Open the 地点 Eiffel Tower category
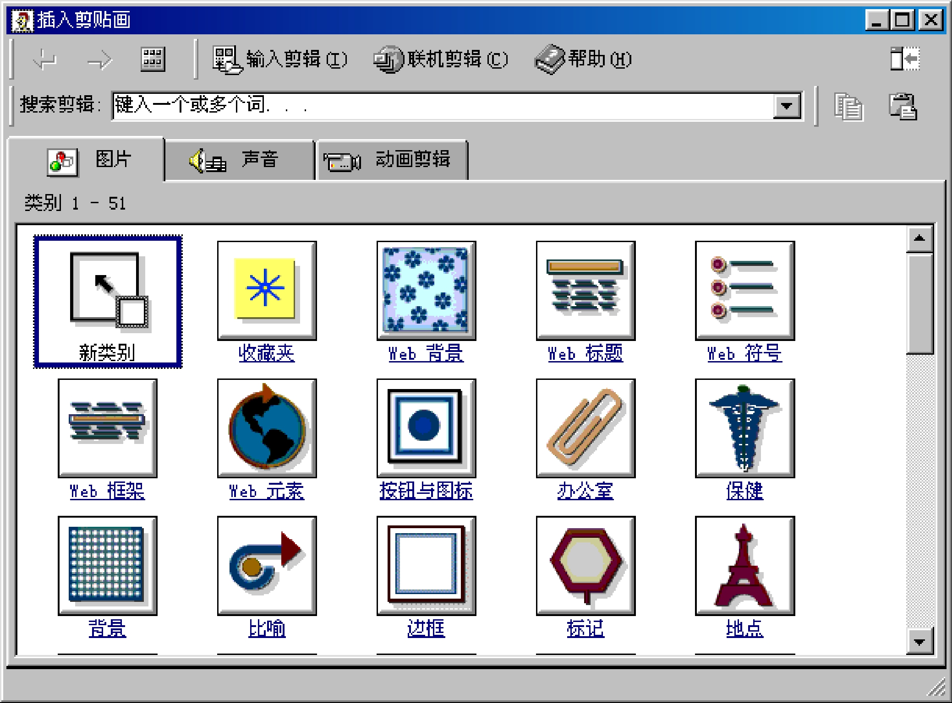The height and width of the screenshot is (703, 952). (744, 566)
